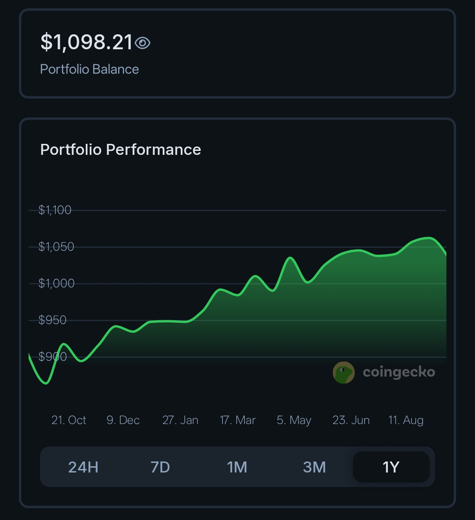Choose the 3M time range
The image size is (475, 520).
(314, 467)
